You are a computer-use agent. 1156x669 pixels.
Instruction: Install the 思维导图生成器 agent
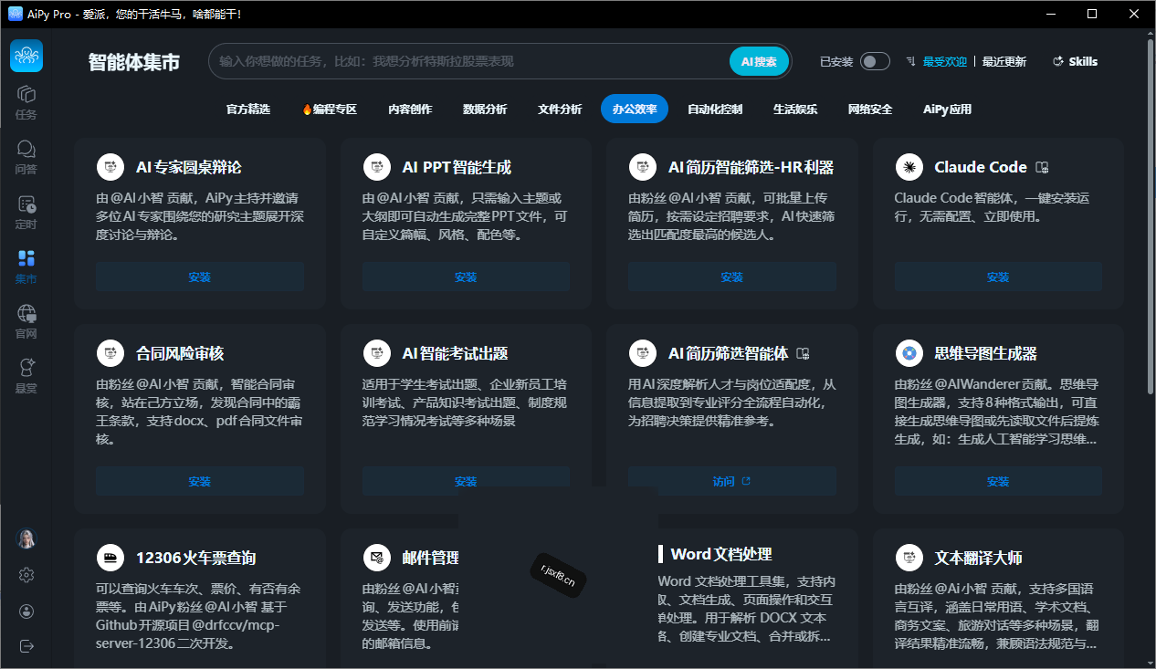click(x=998, y=481)
